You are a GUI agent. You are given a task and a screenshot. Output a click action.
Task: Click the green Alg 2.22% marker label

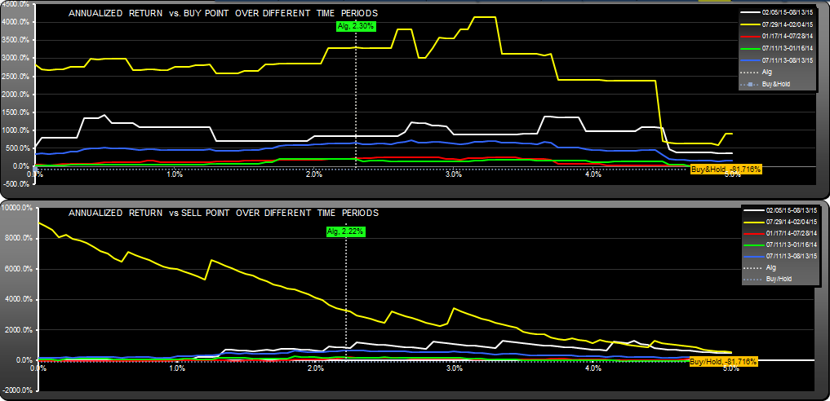pyautogui.click(x=344, y=231)
